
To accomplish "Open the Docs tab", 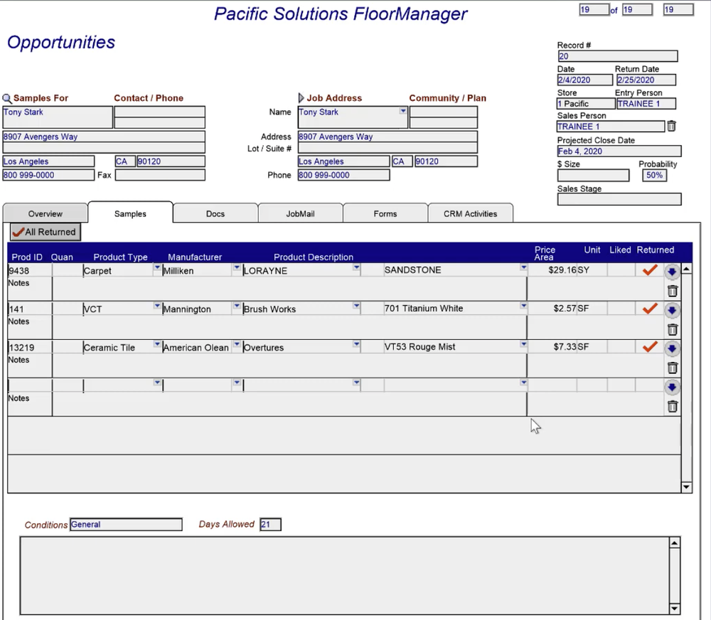I will pyautogui.click(x=215, y=213).
